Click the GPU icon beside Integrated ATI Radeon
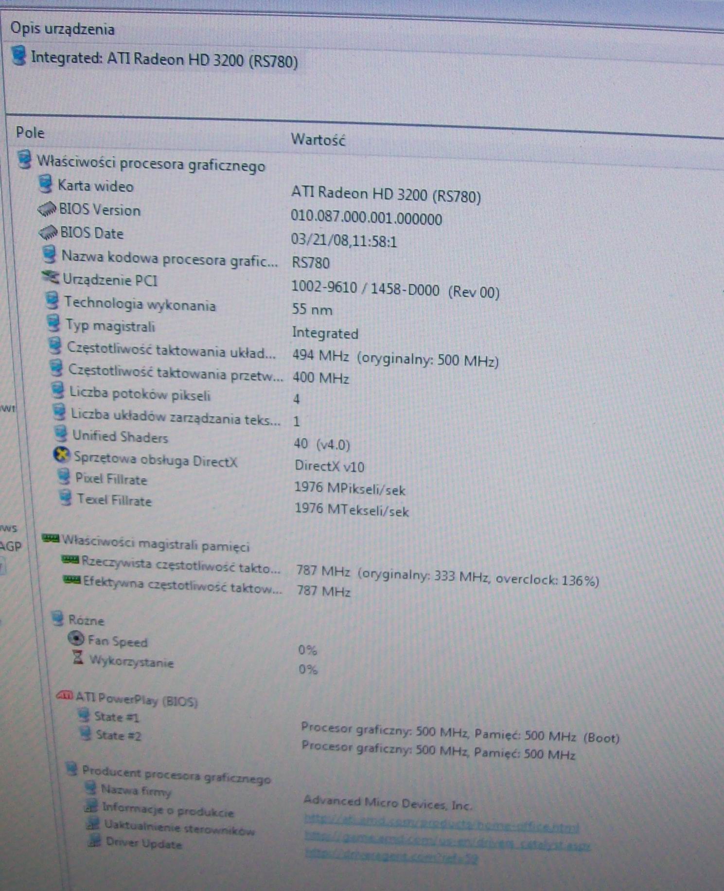Image resolution: width=724 pixels, height=891 pixels. [x=19, y=55]
